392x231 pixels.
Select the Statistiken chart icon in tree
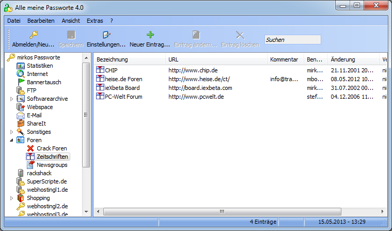point(21,66)
